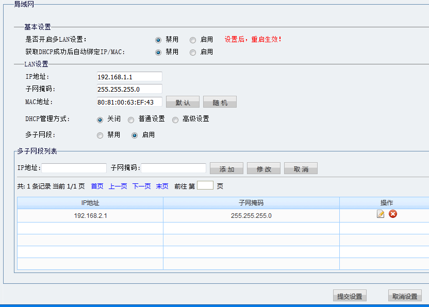The width and height of the screenshot is (429, 307).
Task: Click the LAN IP地址 field 192.168.1.1
Action: pos(129,77)
